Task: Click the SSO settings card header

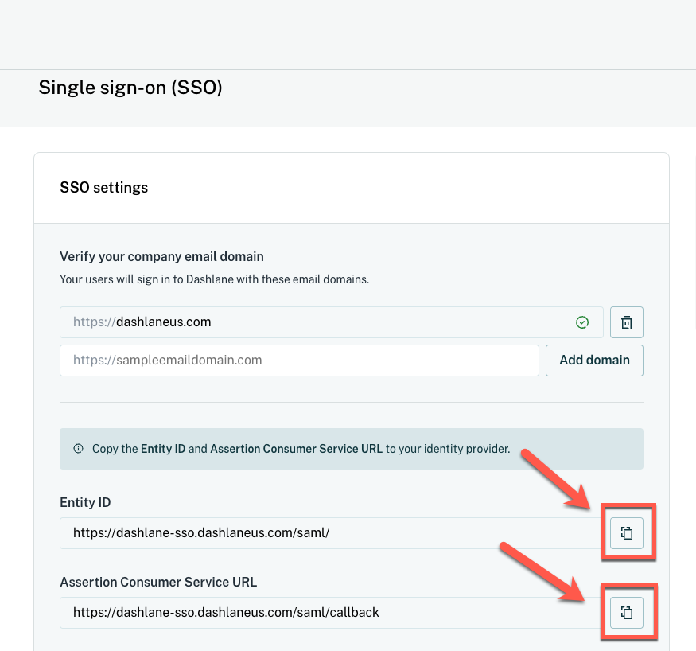Action: 104,187
